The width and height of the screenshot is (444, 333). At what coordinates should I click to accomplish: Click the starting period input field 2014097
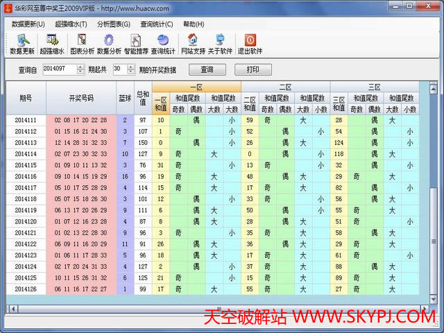pyautogui.click(x=60, y=69)
